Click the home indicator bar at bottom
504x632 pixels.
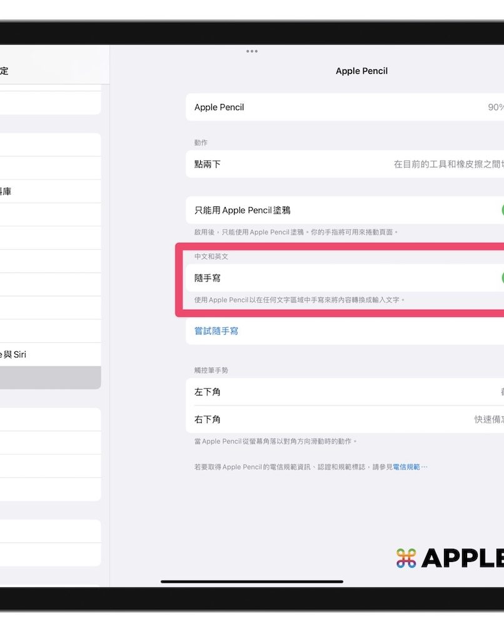point(252,581)
